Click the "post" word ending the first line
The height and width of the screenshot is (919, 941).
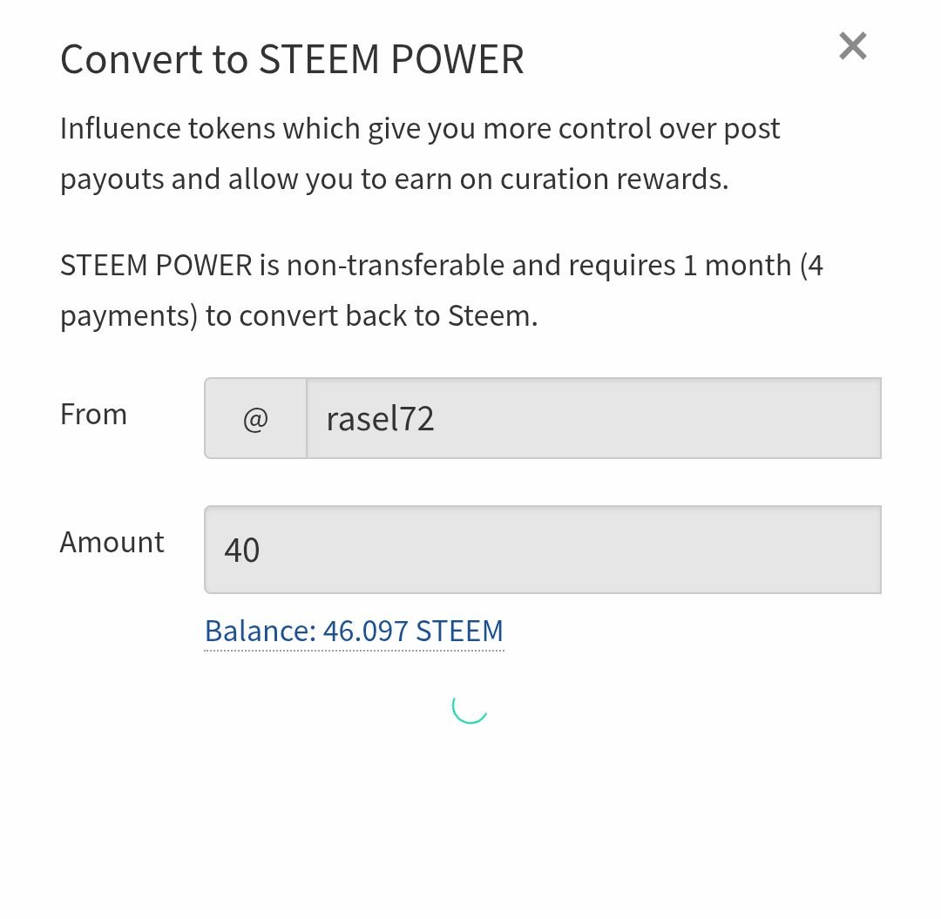pyautogui.click(x=751, y=129)
